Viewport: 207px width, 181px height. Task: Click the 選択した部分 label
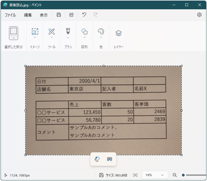click(x=14, y=47)
